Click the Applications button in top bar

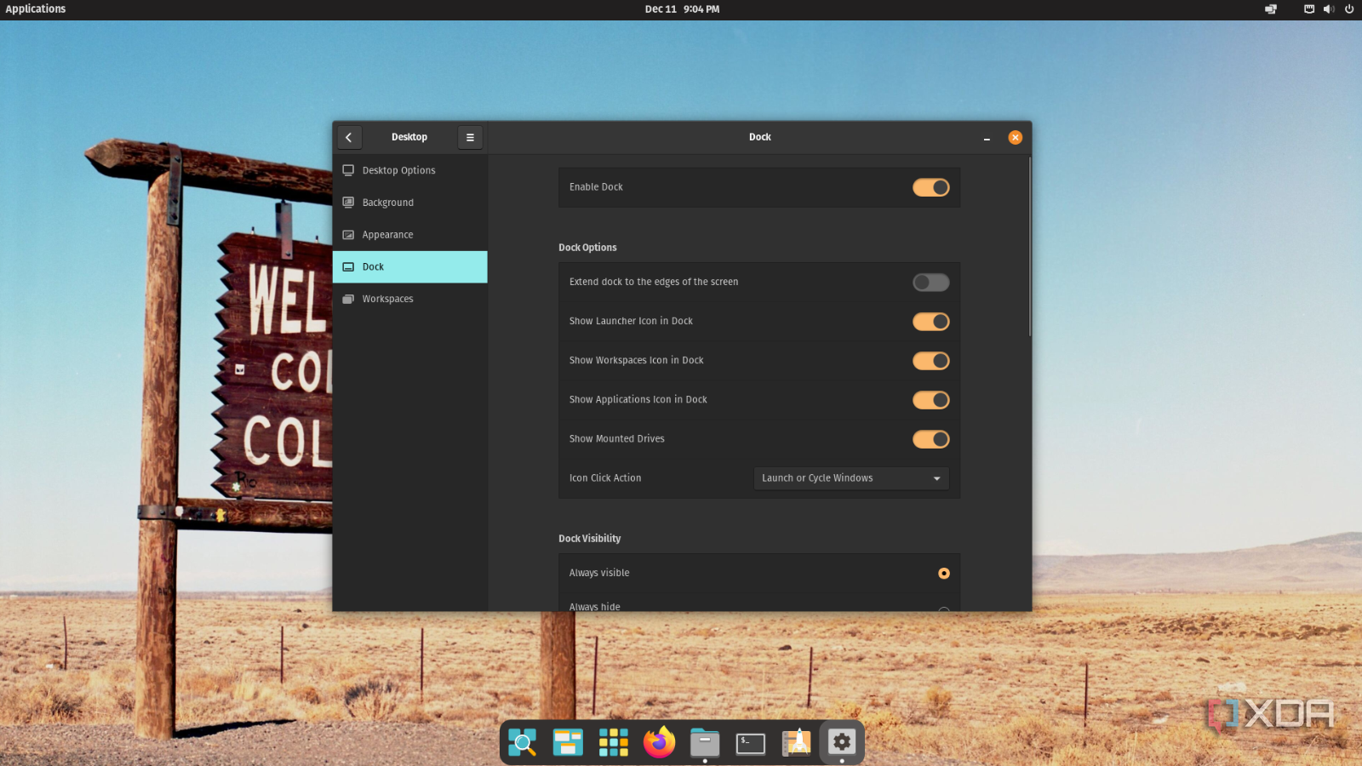[36, 9]
